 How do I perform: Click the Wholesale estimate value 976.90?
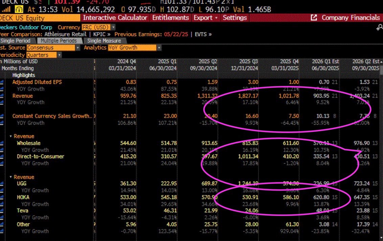point(362,143)
